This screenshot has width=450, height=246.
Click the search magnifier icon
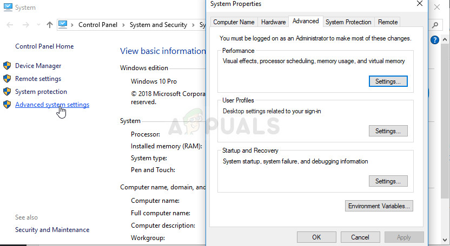[435, 25]
